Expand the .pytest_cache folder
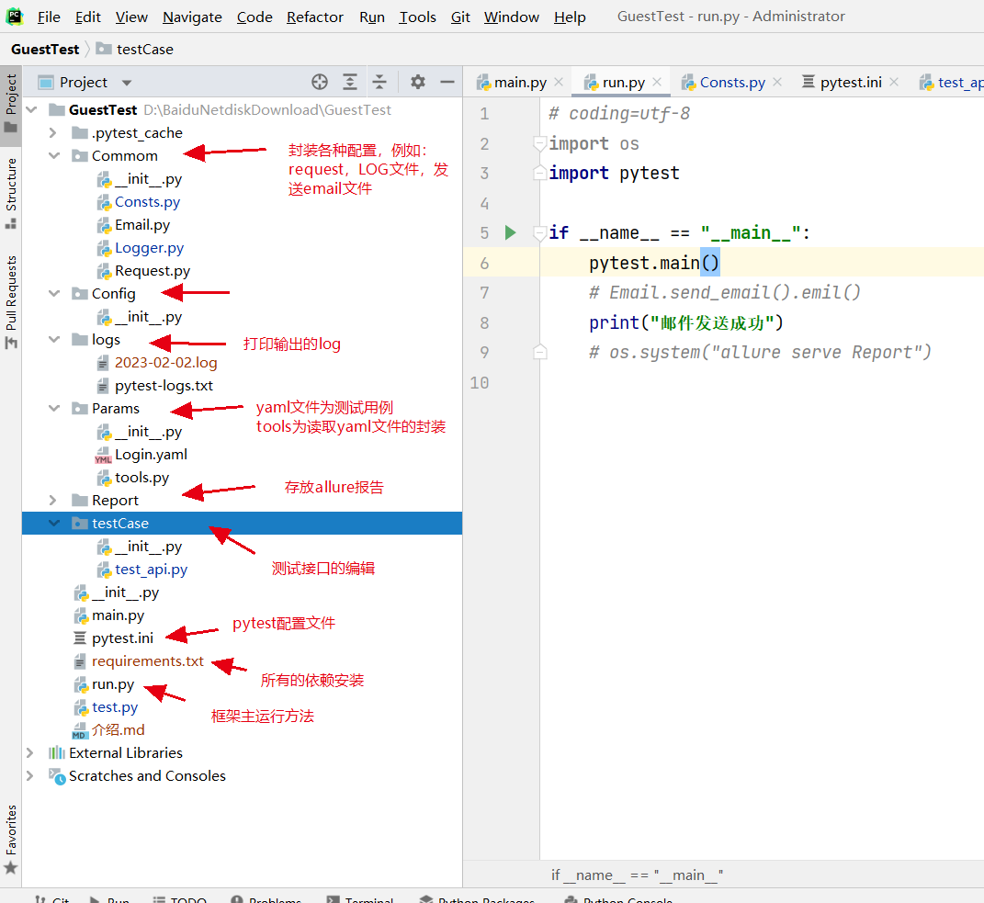The width and height of the screenshot is (984, 903). pos(53,133)
